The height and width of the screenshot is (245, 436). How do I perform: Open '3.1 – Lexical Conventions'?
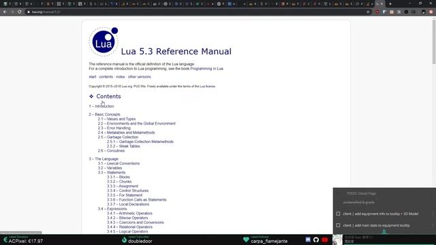119,163
